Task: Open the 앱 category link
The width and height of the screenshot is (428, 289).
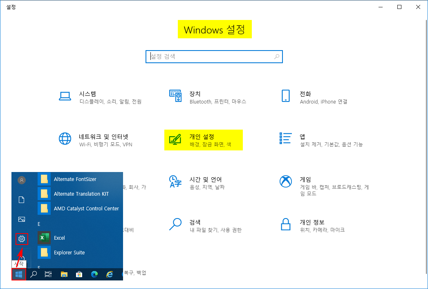Action: tap(303, 137)
